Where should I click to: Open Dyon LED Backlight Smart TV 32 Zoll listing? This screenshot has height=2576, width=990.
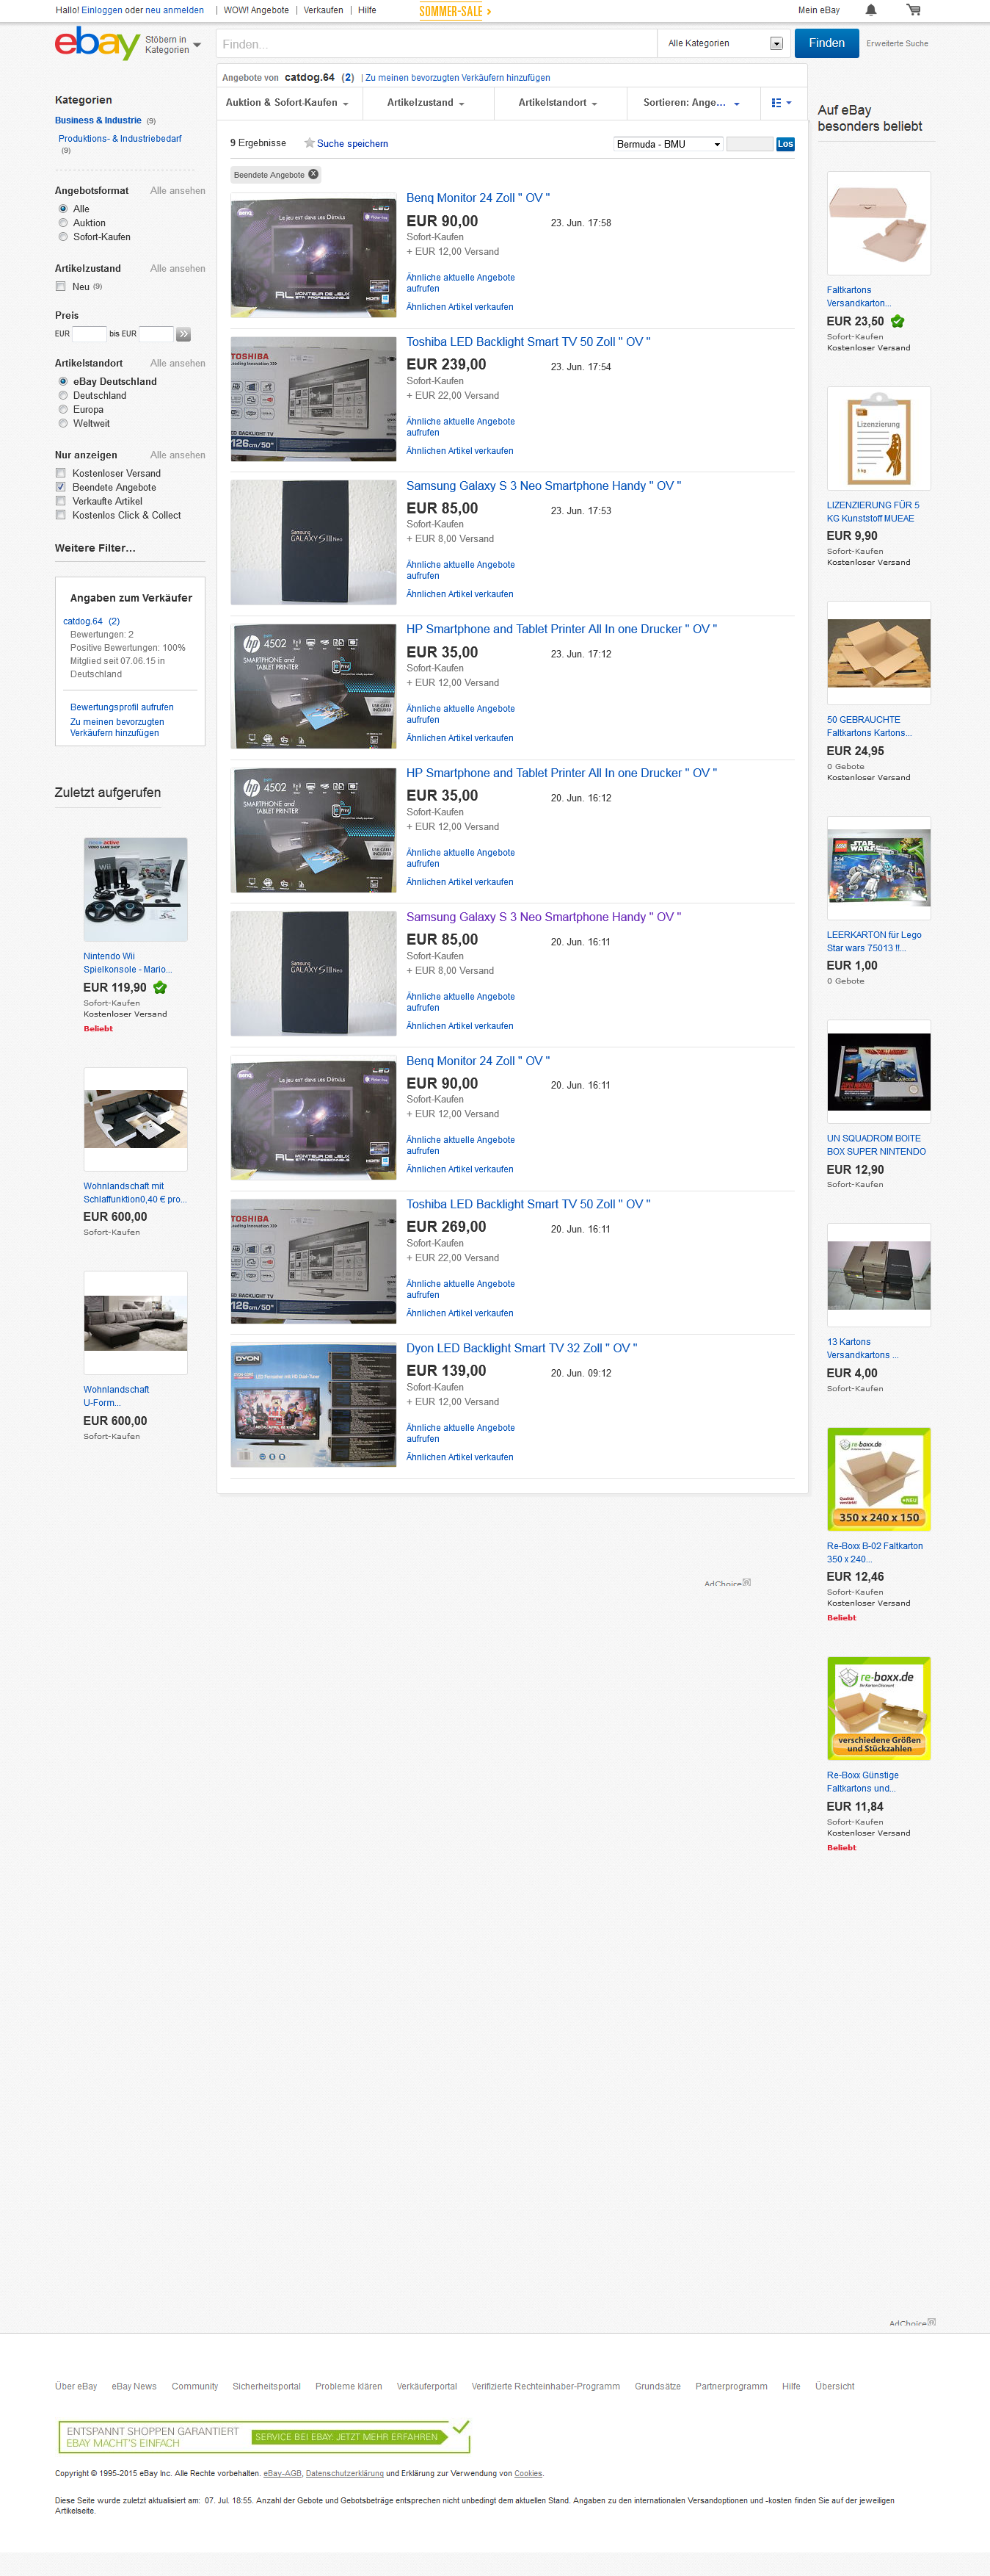pyautogui.click(x=522, y=1348)
